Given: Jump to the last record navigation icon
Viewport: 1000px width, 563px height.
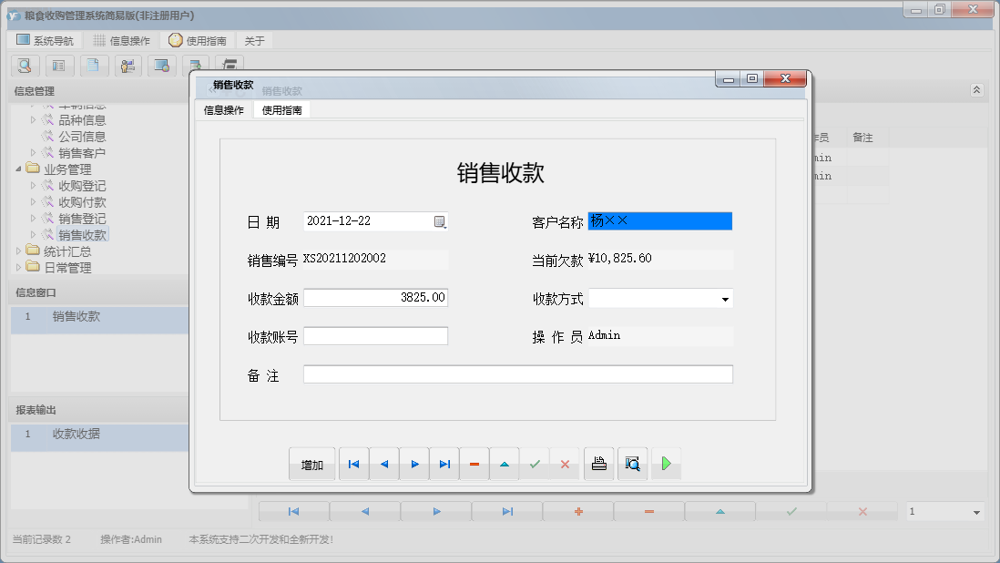Looking at the screenshot, I should point(444,464).
